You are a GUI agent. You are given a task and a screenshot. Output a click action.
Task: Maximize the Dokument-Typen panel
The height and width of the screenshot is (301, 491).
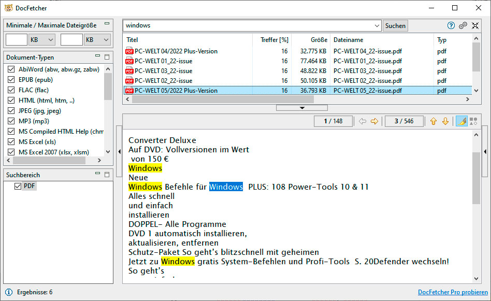(x=107, y=57)
